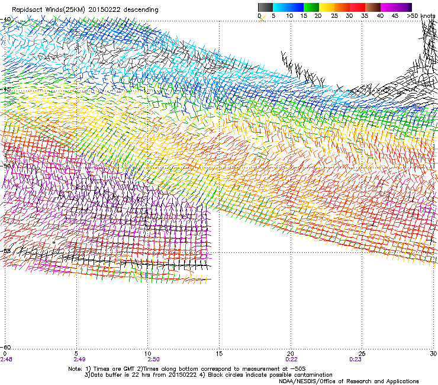Image resolution: width=438 pixels, height=385 pixels.
Task: Select the purple '2:49' time stamp
Action: click(x=80, y=360)
